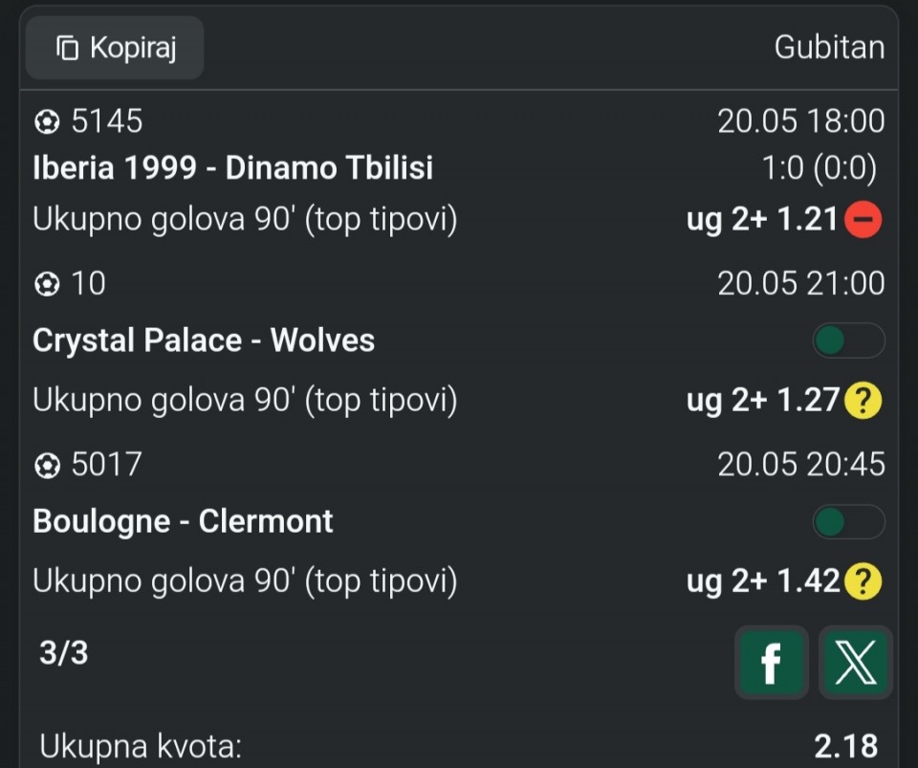
Task: Click the Ukupna kvota 2.18 value
Action: point(846,746)
